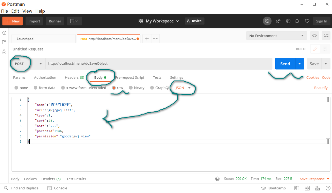
Task: Click the keyboard shortcuts icon in status bar
Action: 317,188
